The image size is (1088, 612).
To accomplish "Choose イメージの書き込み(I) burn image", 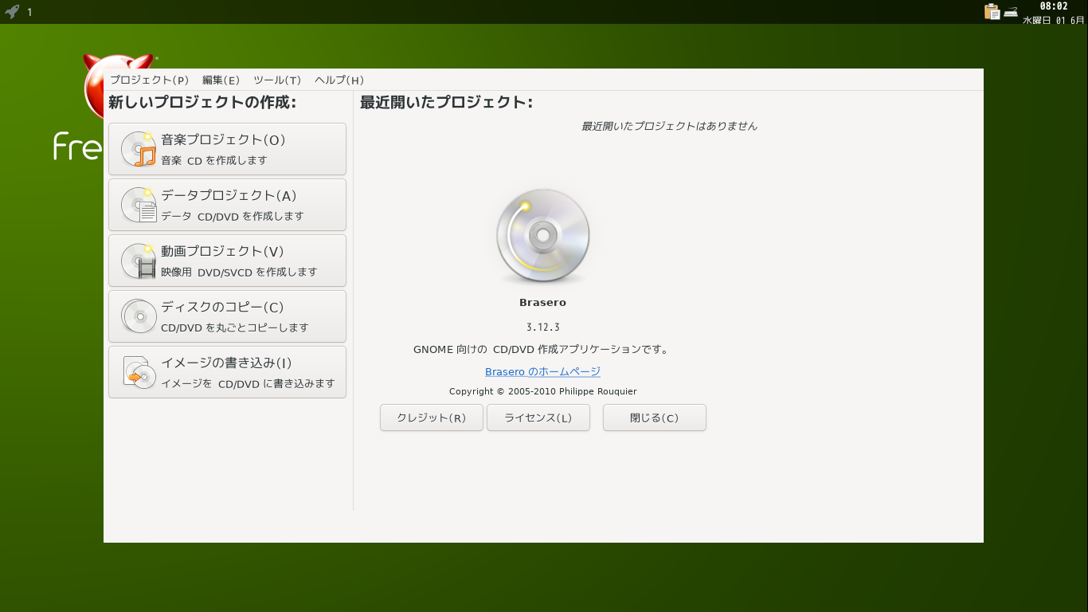I will coord(227,372).
